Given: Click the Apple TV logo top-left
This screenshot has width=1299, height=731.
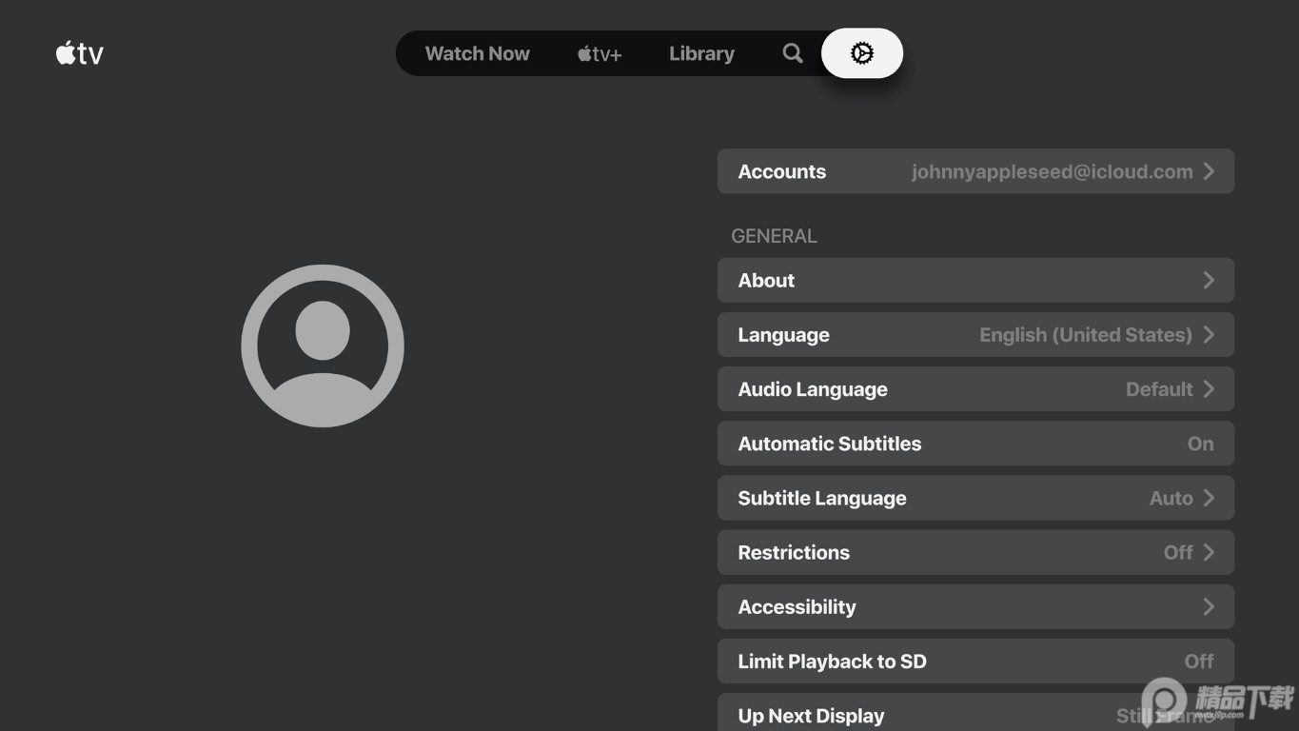Looking at the screenshot, I should coord(79,53).
